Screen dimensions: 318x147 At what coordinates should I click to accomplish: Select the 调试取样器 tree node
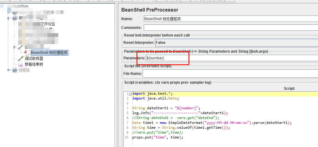coord(34,59)
